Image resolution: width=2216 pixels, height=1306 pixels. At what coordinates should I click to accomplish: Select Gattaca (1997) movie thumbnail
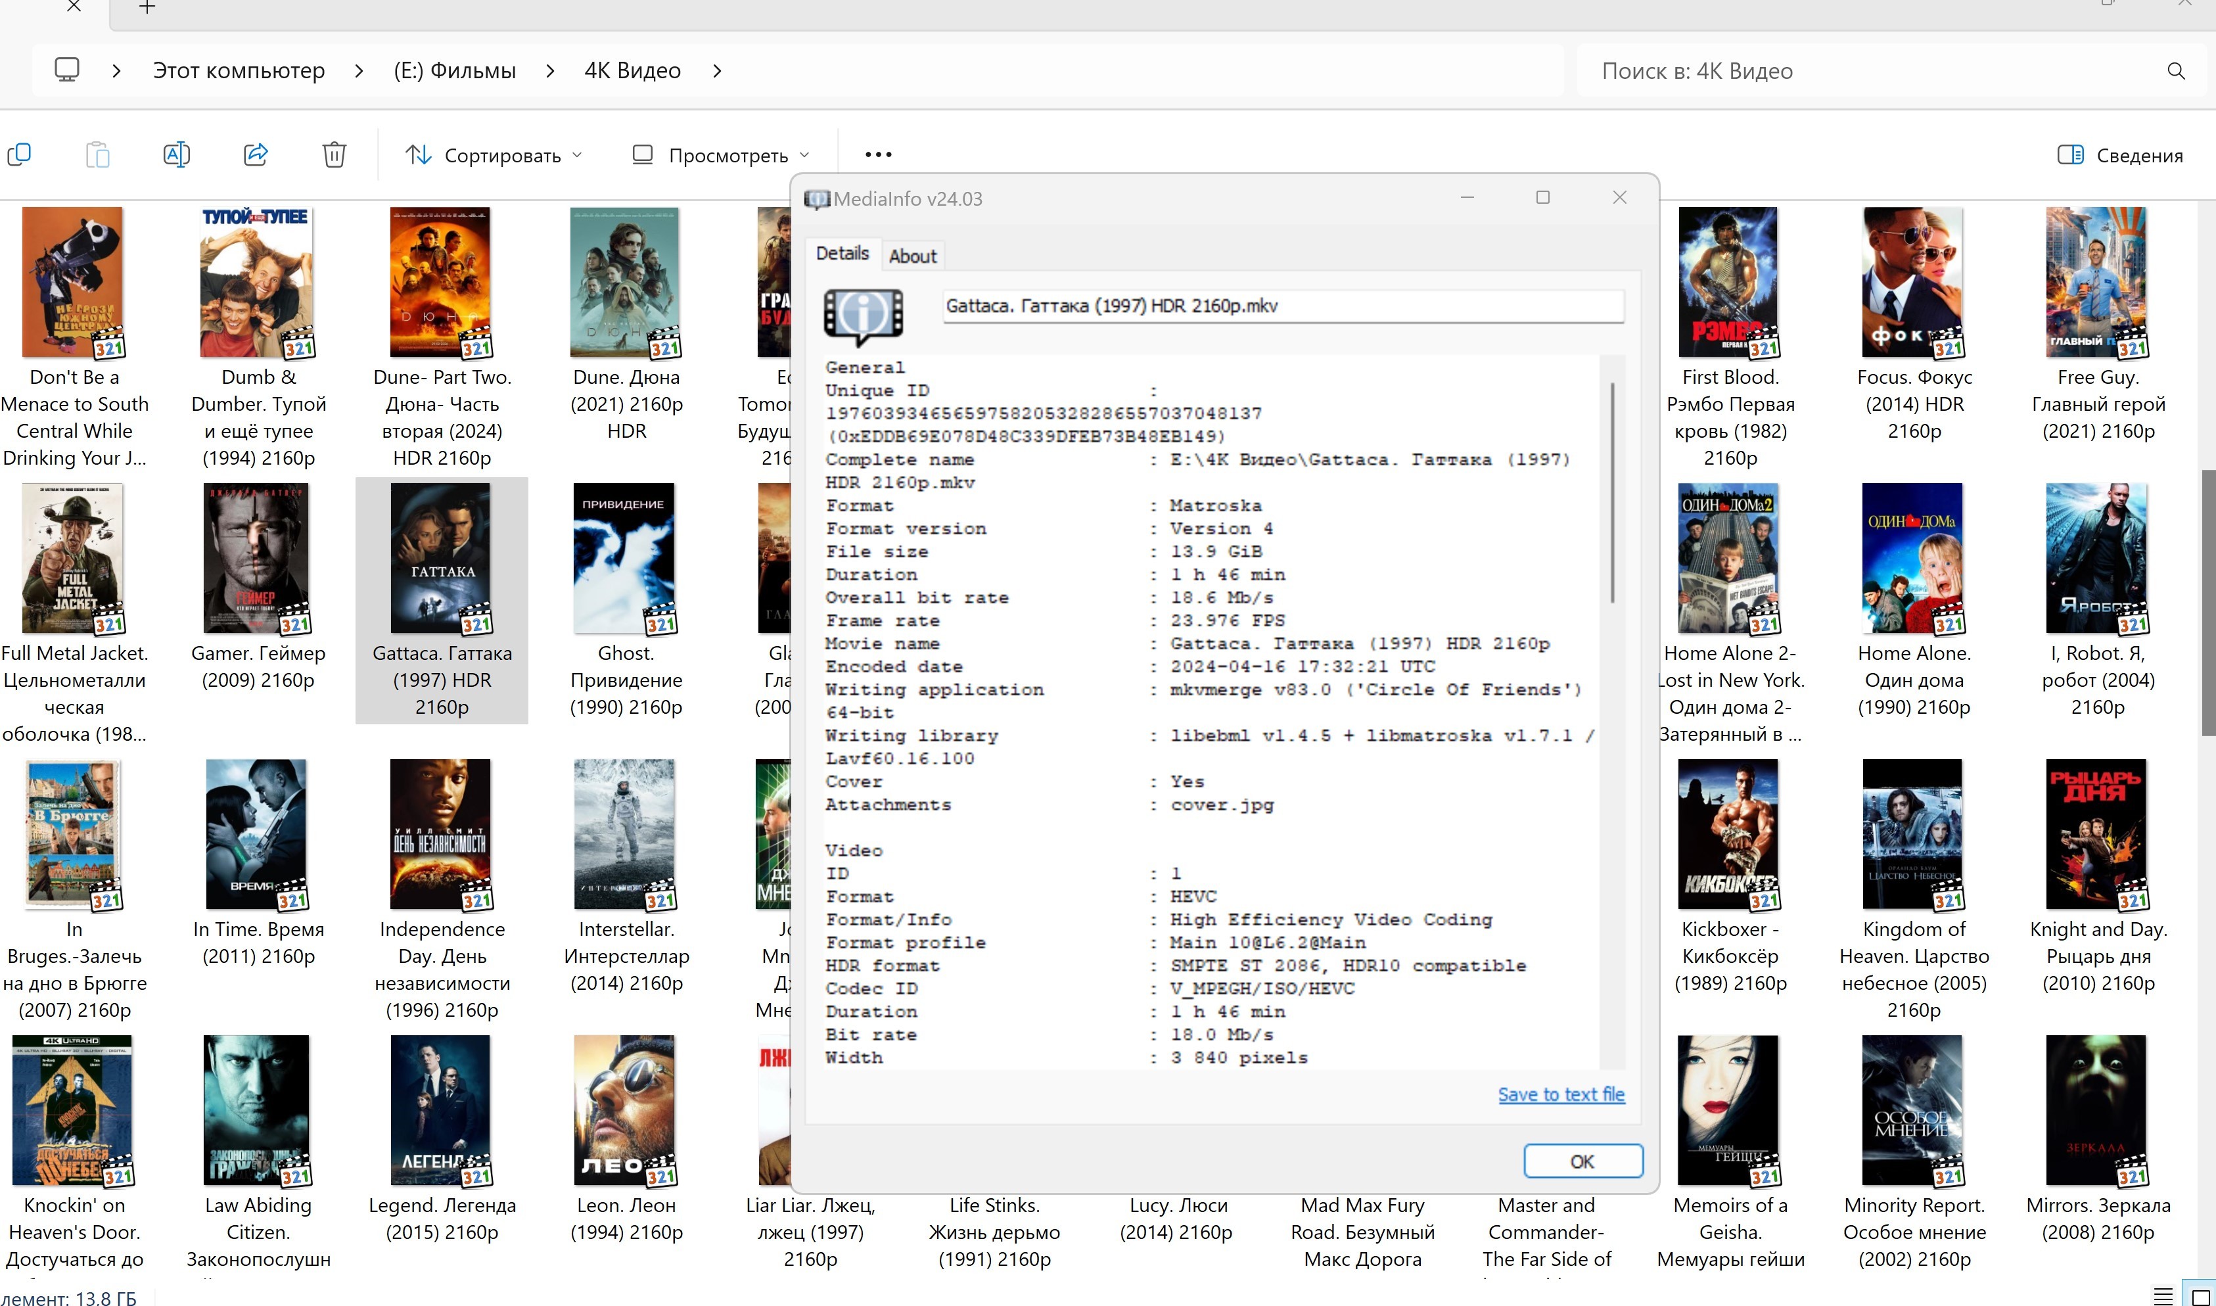[442, 559]
